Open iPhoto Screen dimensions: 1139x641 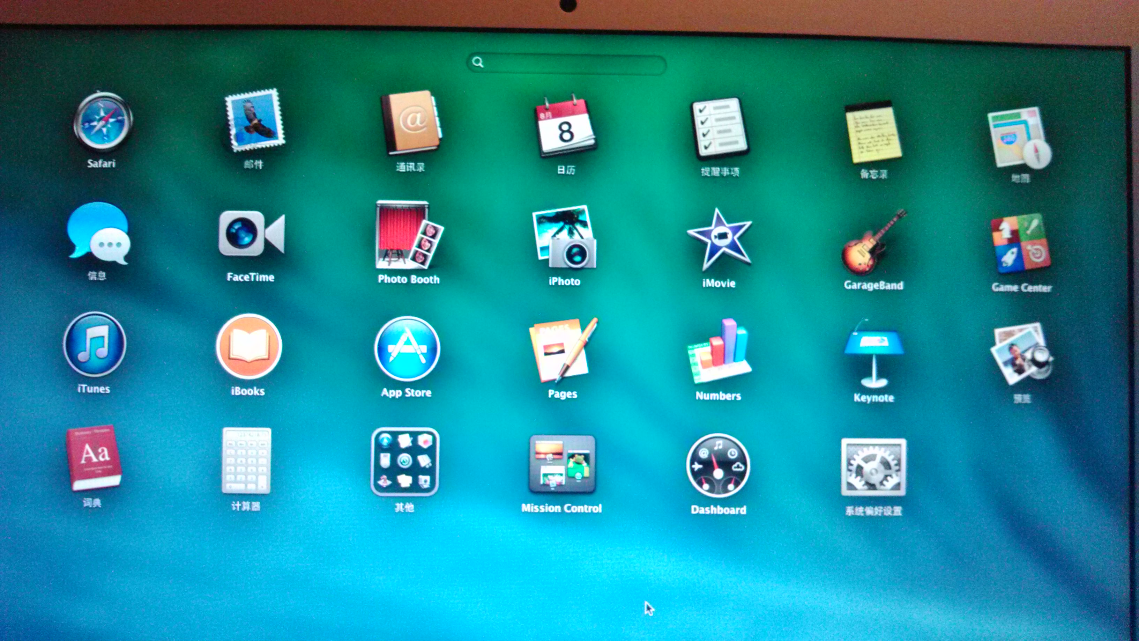(565, 237)
